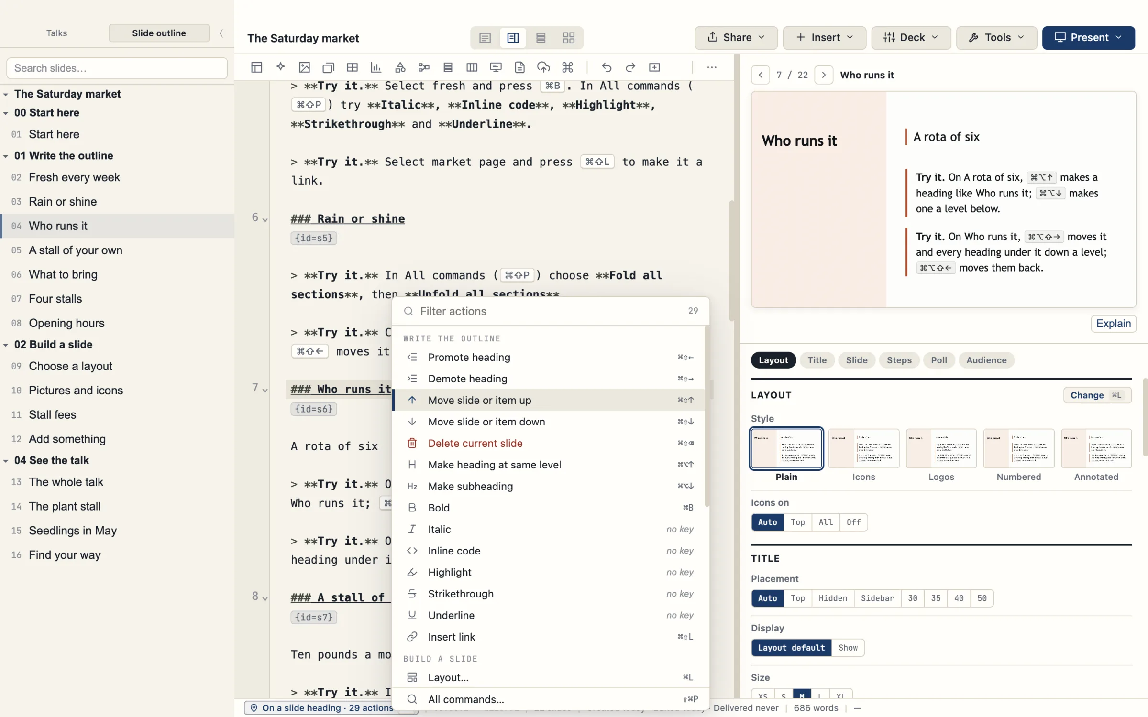
Task: Click the columns toolbar icon
Action: (472, 67)
